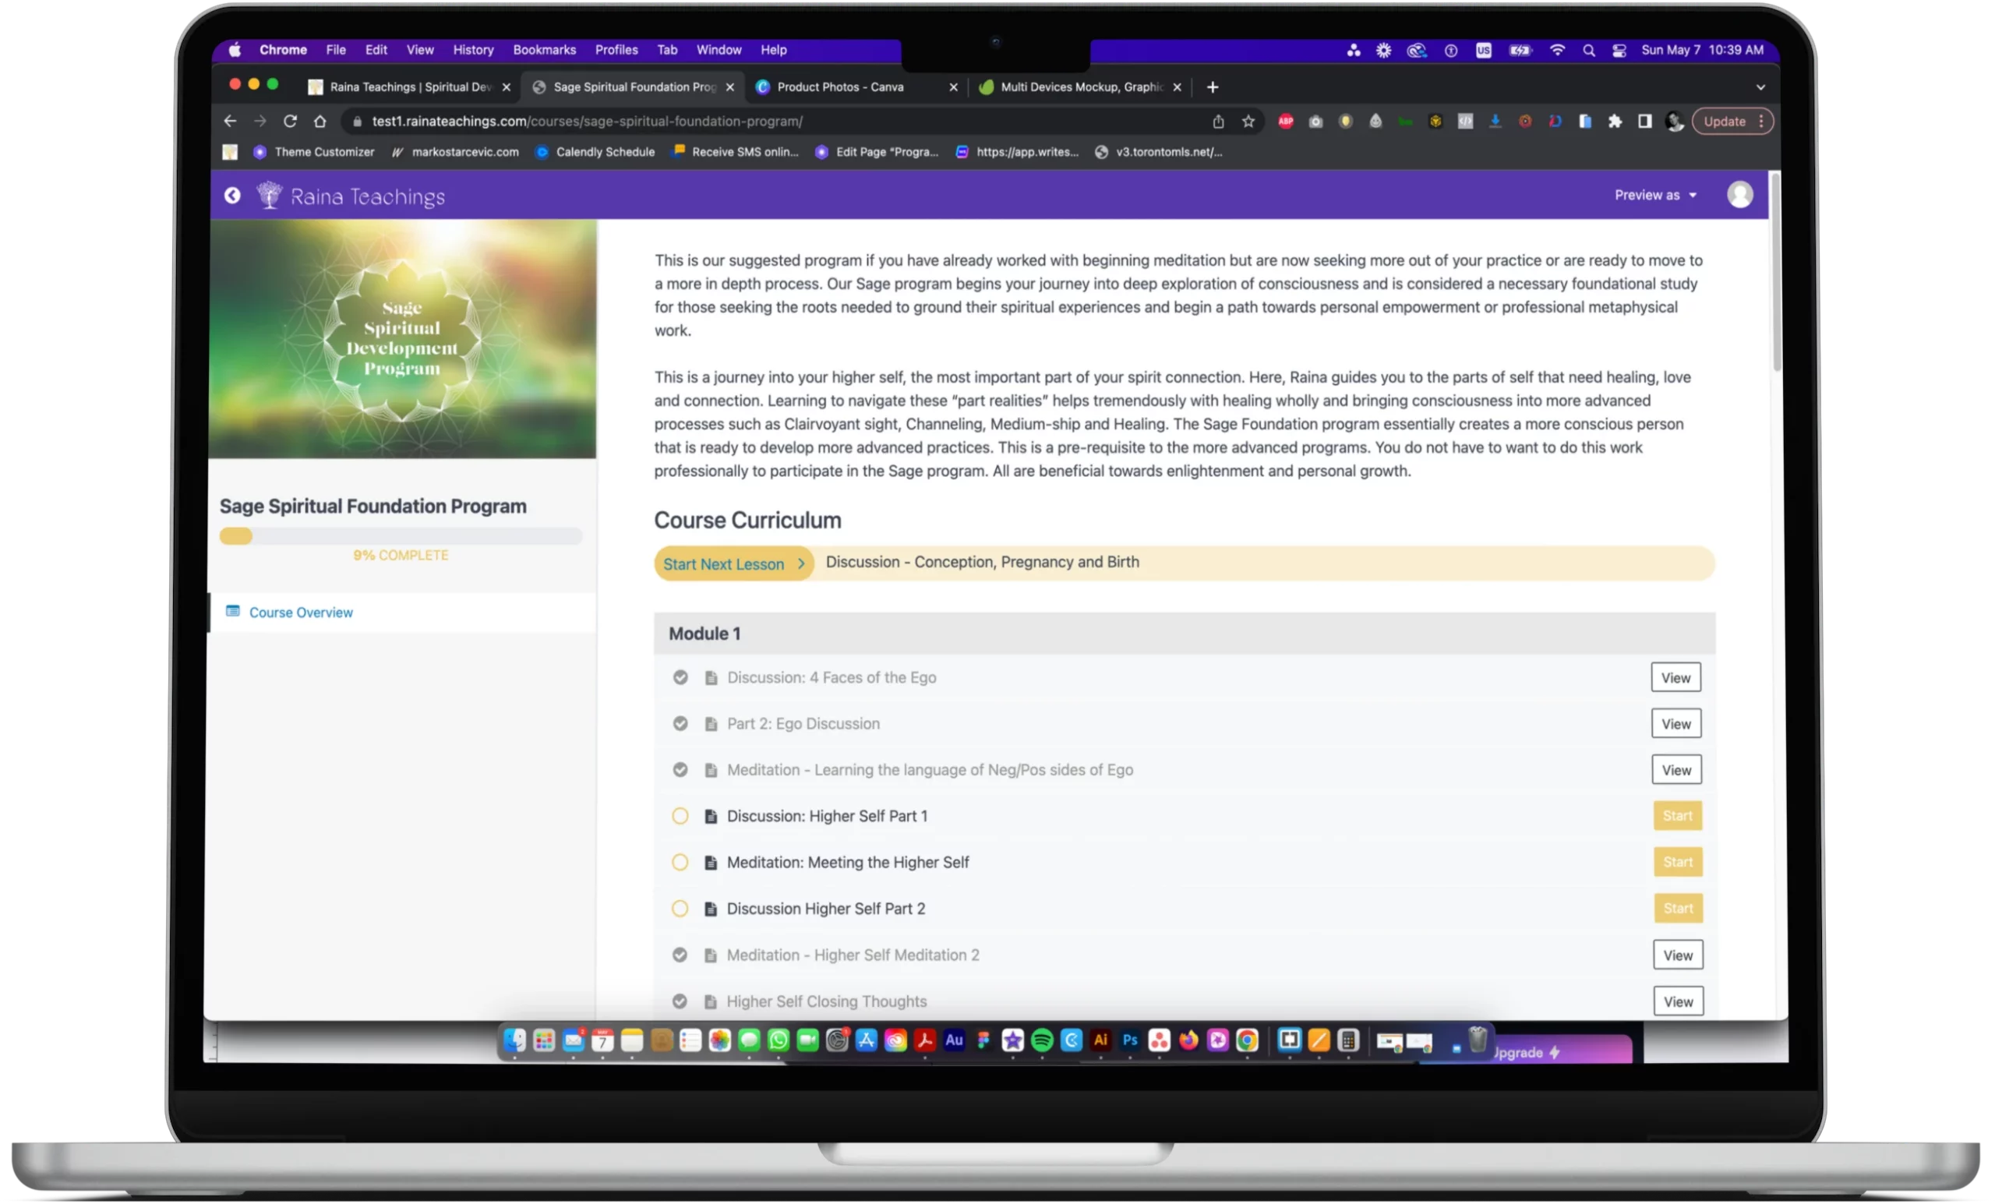Click the browser share page icon
Screen dimensions: 1995x1204
1218,122
